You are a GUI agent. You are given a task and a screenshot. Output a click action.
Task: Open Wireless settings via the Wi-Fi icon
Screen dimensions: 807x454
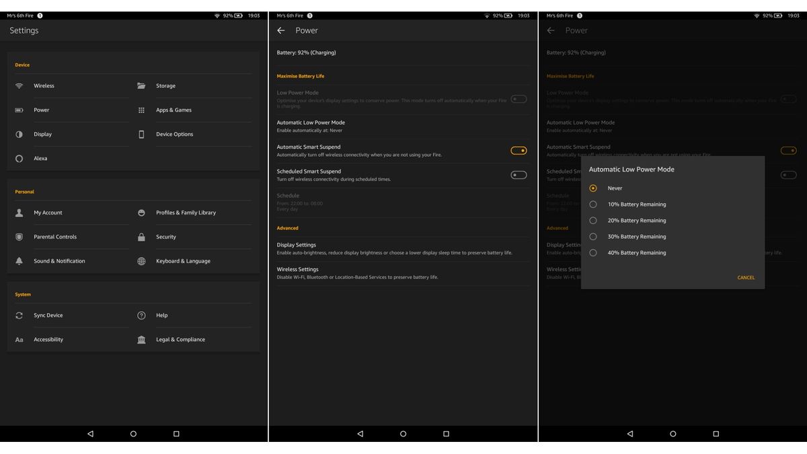click(18, 85)
